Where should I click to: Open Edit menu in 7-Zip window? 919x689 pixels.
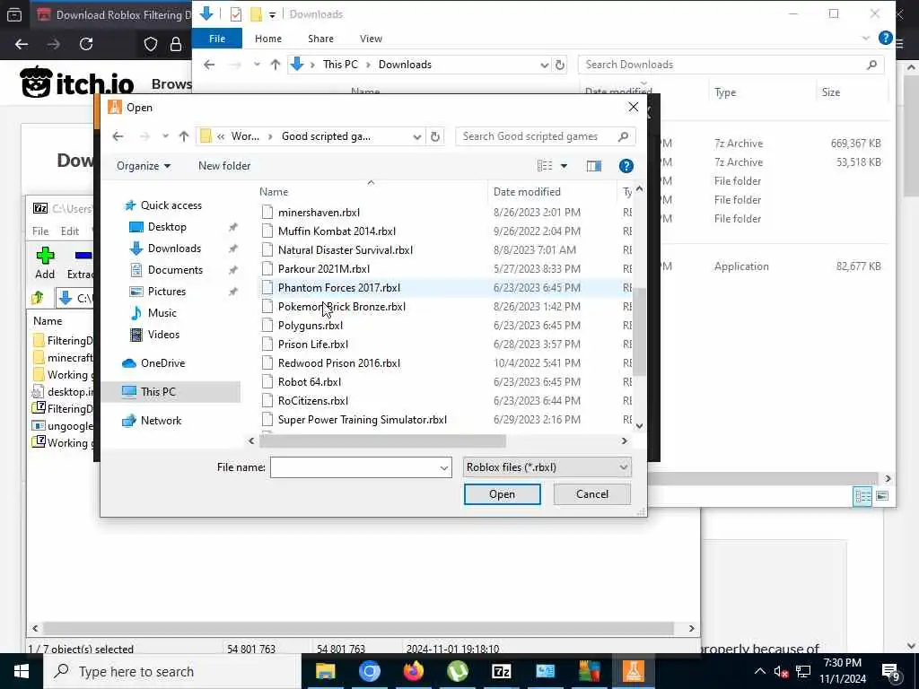[x=70, y=231]
